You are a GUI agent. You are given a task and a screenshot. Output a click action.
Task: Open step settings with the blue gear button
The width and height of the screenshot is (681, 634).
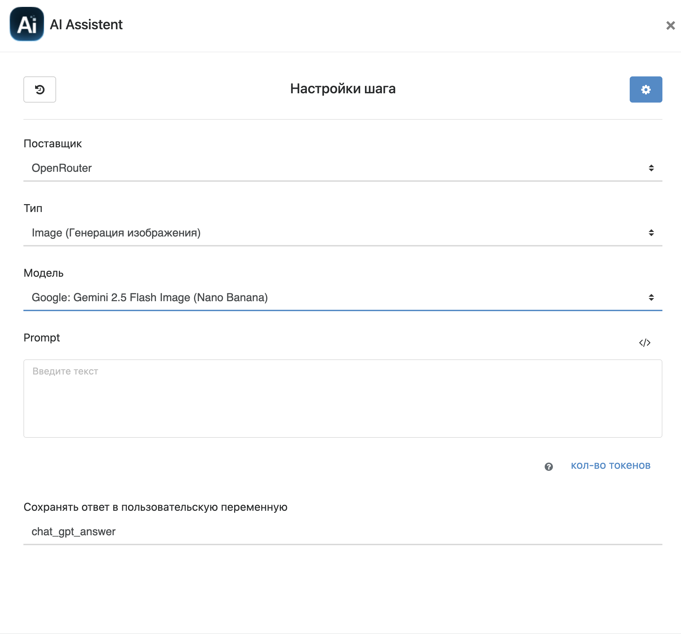(x=646, y=89)
